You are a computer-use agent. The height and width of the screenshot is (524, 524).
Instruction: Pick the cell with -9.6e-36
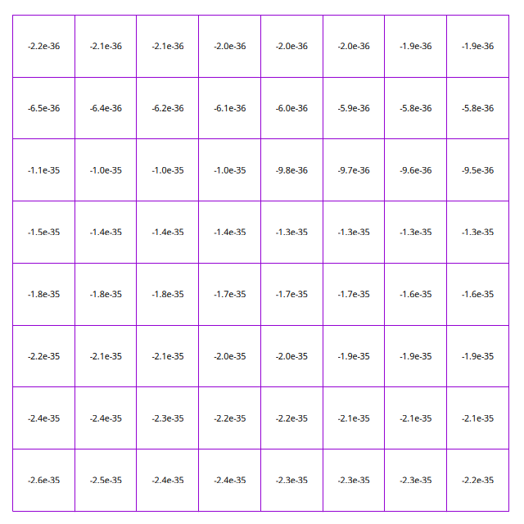click(416, 170)
